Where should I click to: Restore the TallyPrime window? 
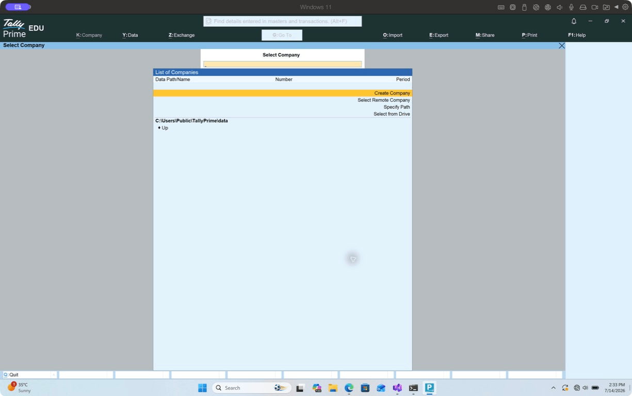point(607,21)
